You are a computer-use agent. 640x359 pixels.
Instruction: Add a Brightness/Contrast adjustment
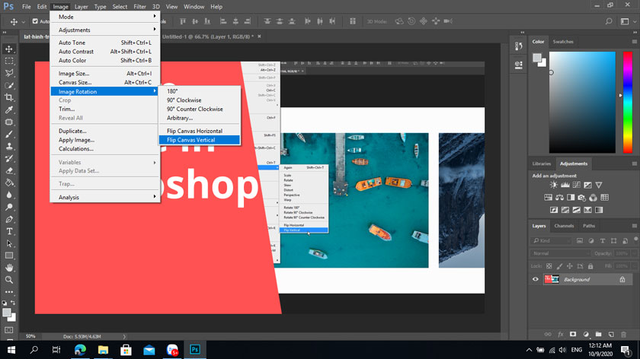(553, 185)
